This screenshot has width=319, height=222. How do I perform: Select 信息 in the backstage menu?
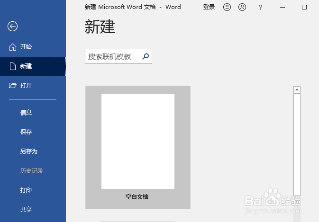[x=26, y=112]
